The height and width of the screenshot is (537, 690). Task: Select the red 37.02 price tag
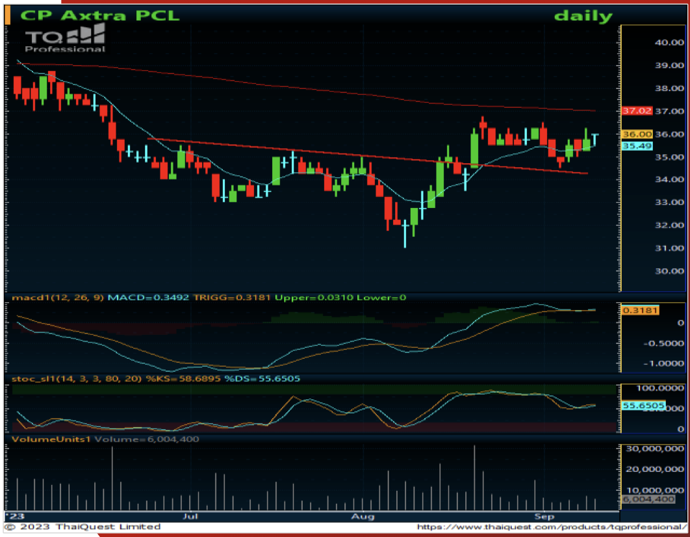pyautogui.click(x=637, y=111)
